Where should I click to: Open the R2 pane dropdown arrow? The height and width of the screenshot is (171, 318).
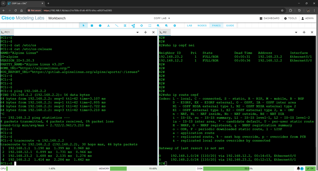[x=296, y=32]
